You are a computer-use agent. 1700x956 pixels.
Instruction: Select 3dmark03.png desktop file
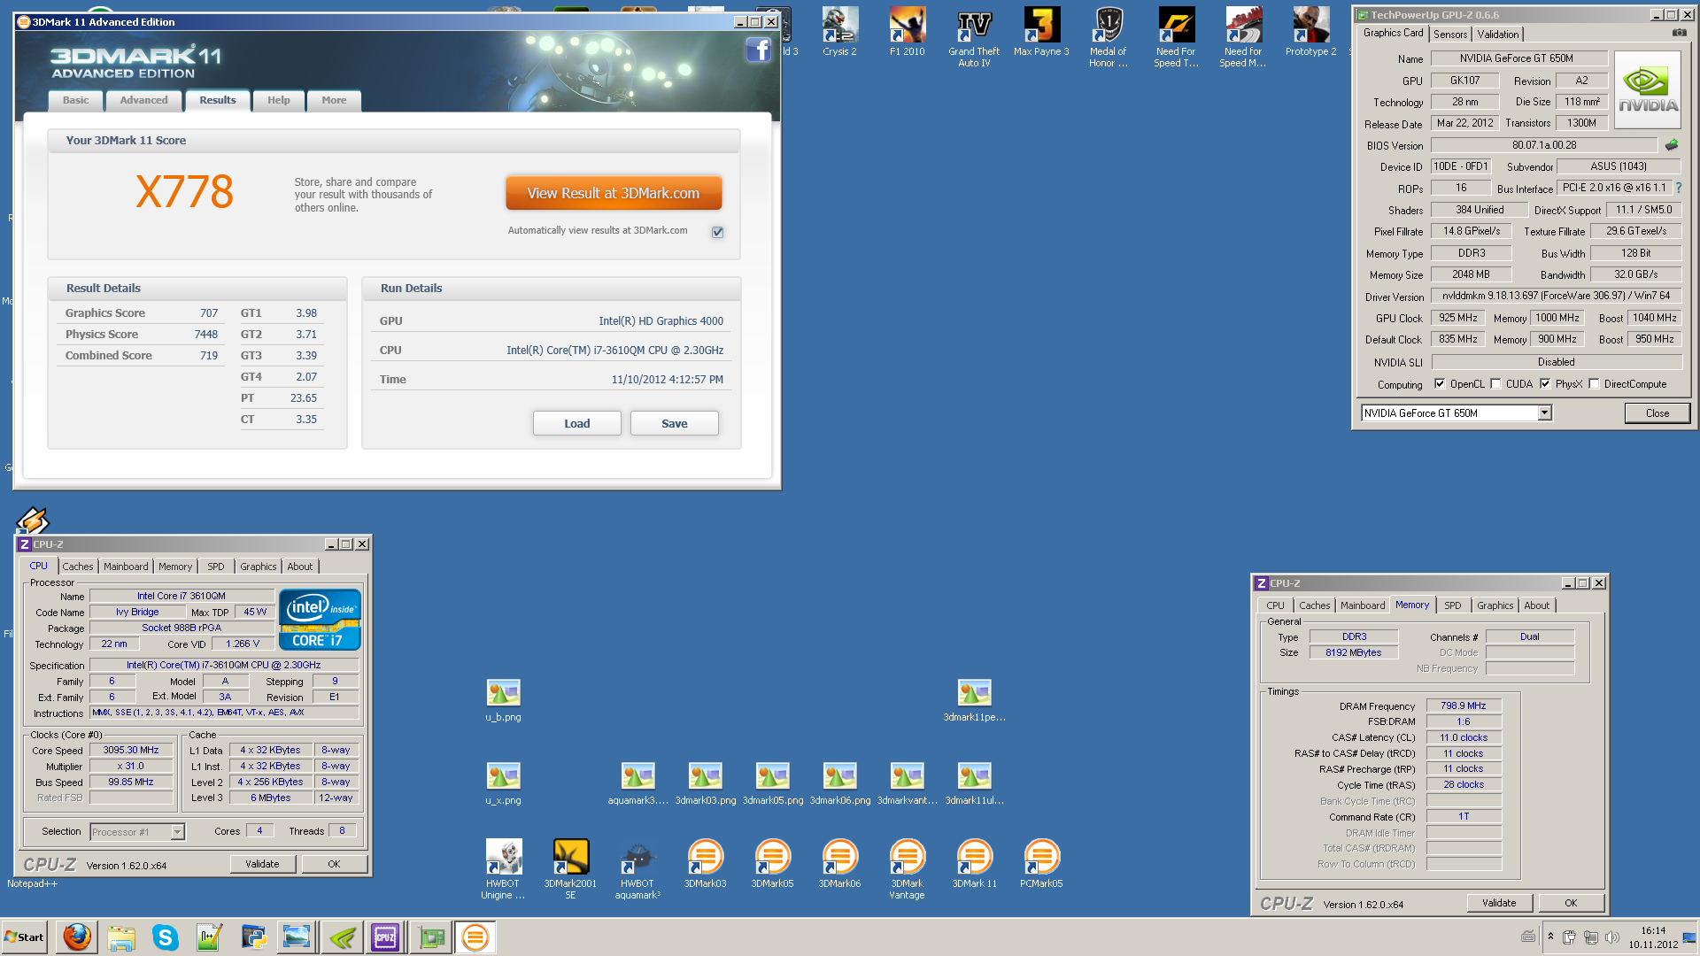click(705, 783)
